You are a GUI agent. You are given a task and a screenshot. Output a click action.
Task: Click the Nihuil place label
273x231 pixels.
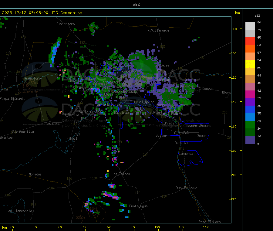[72, 138]
